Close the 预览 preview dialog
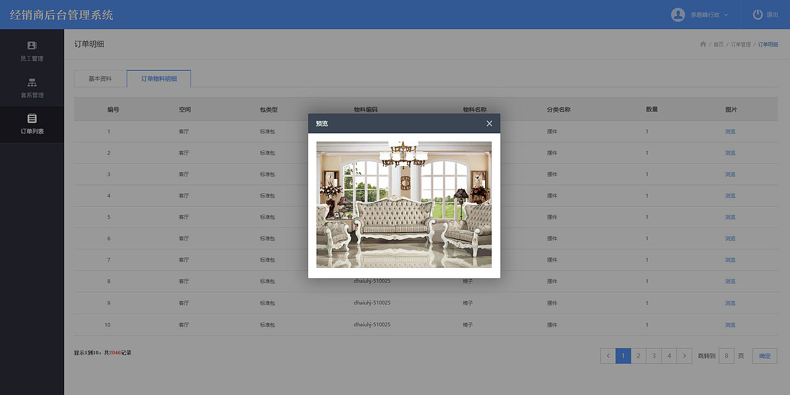The image size is (790, 395). click(x=489, y=123)
